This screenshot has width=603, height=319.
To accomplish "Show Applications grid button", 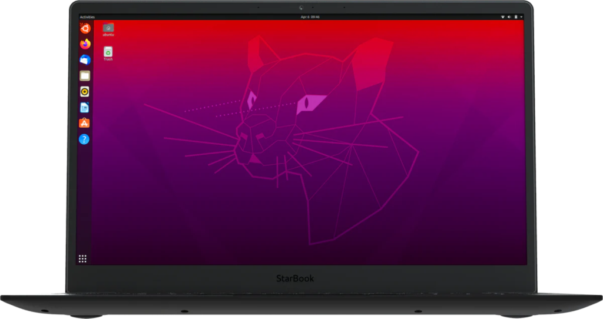I will pyautogui.click(x=82, y=258).
